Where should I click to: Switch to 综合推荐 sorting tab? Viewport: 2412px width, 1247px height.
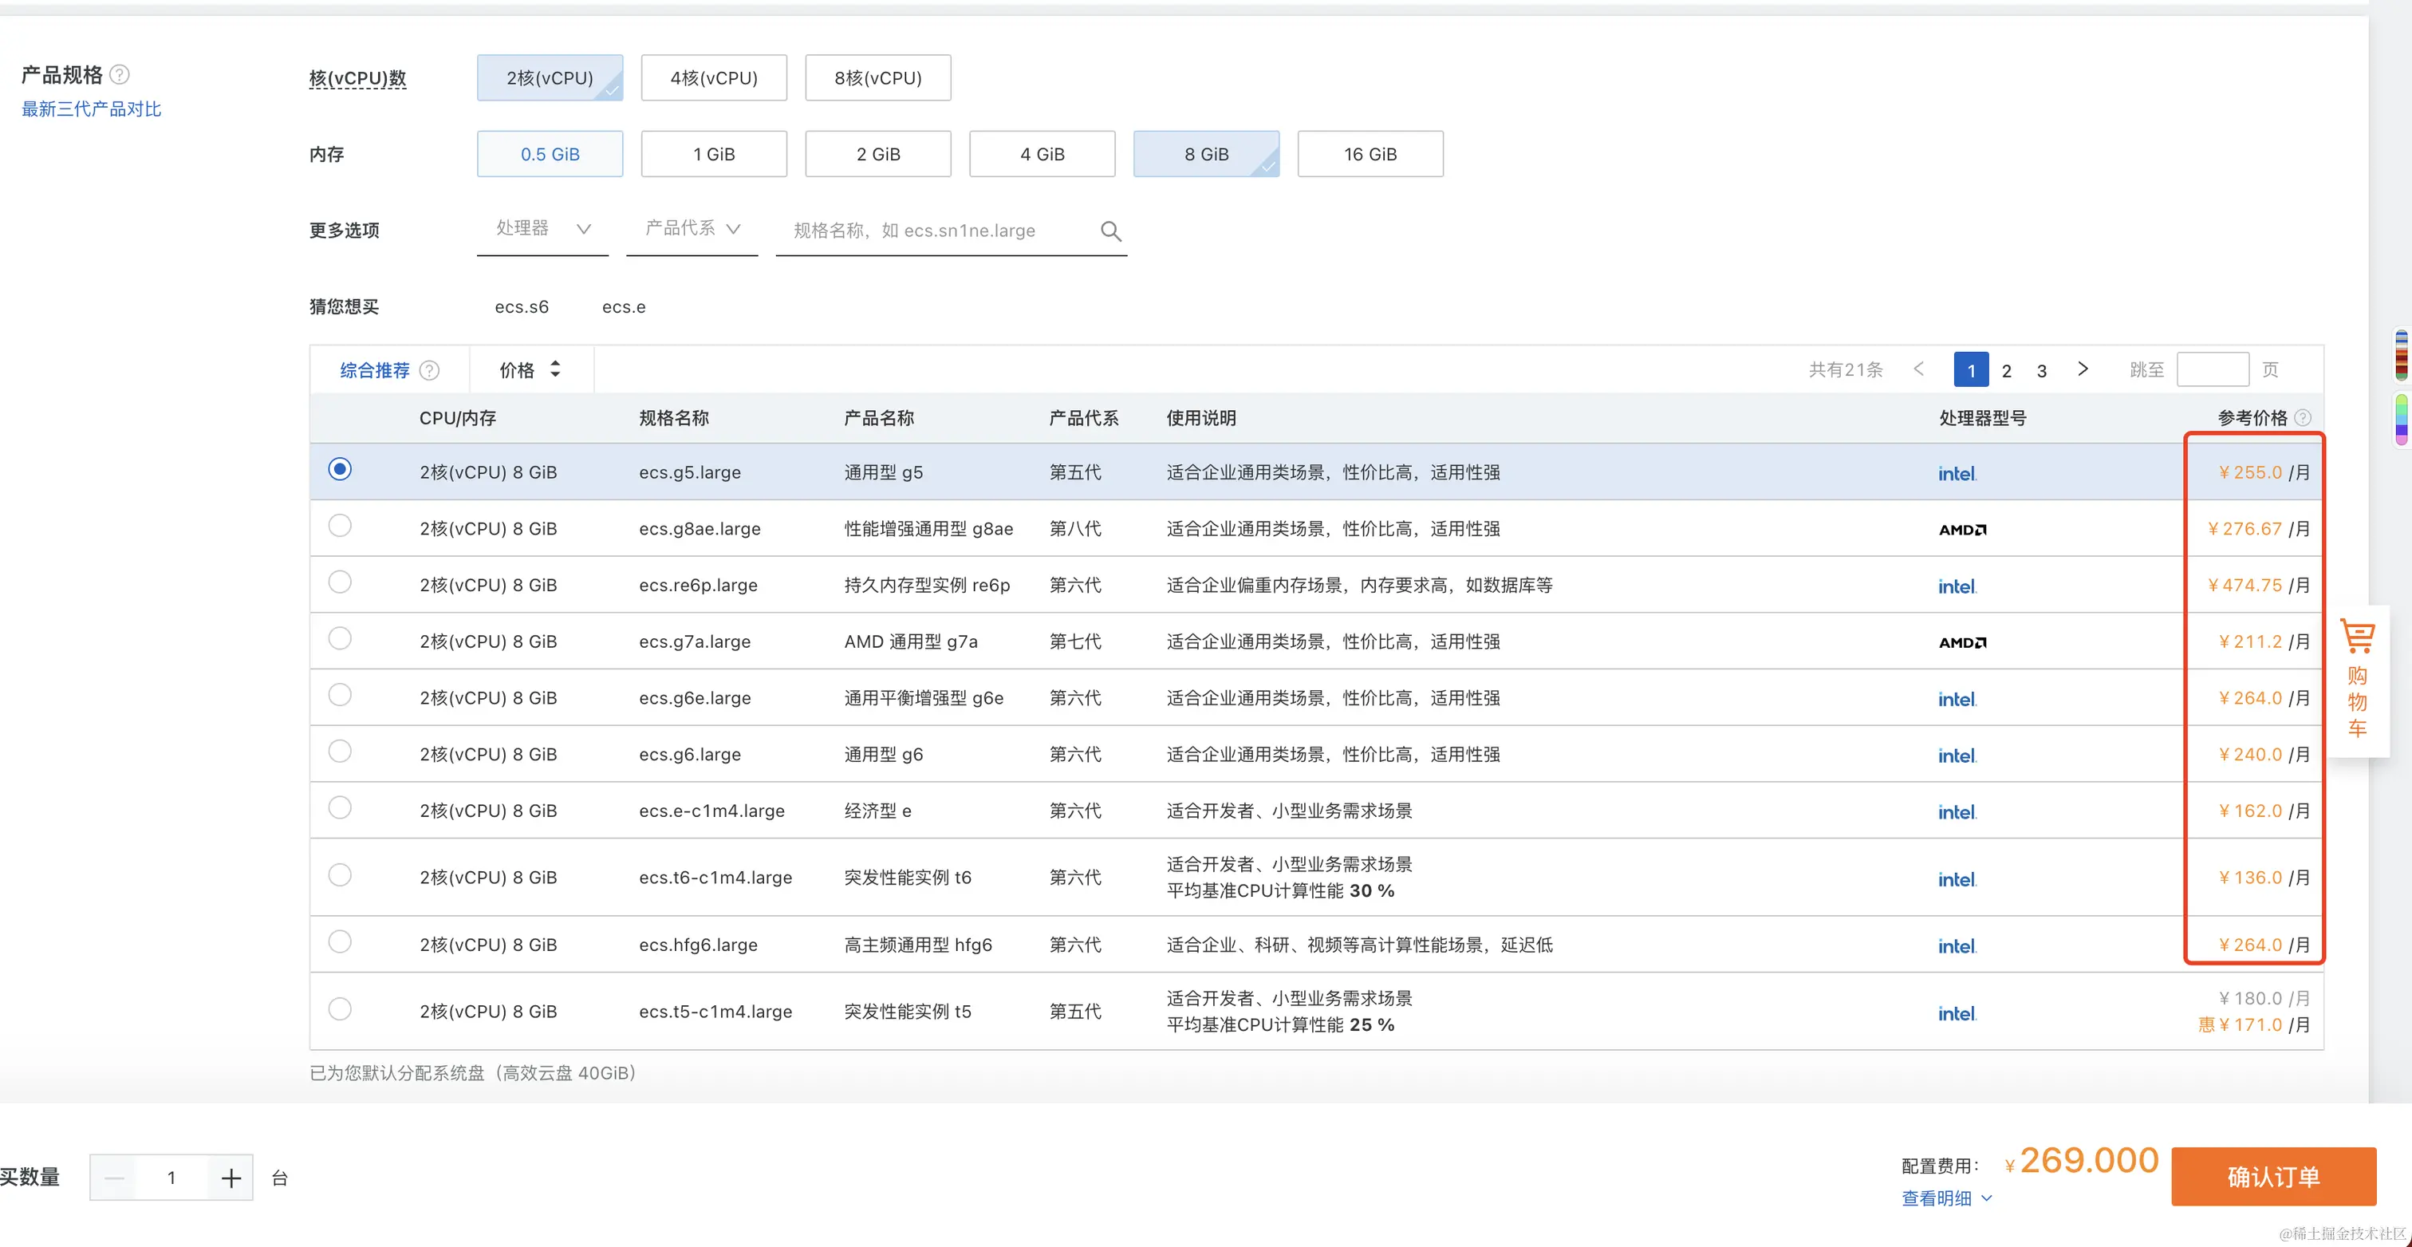point(375,370)
